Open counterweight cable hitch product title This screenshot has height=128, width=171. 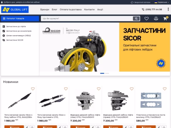point(51,116)
